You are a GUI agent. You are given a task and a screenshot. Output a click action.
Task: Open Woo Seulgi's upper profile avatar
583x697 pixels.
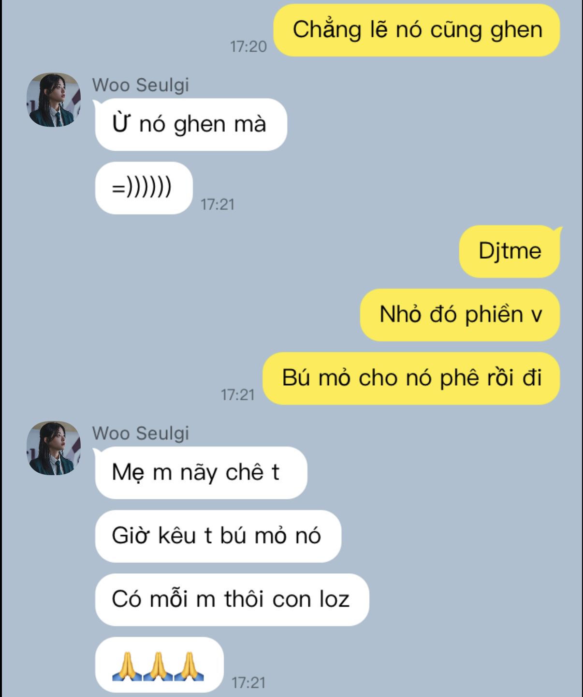pos(53,100)
